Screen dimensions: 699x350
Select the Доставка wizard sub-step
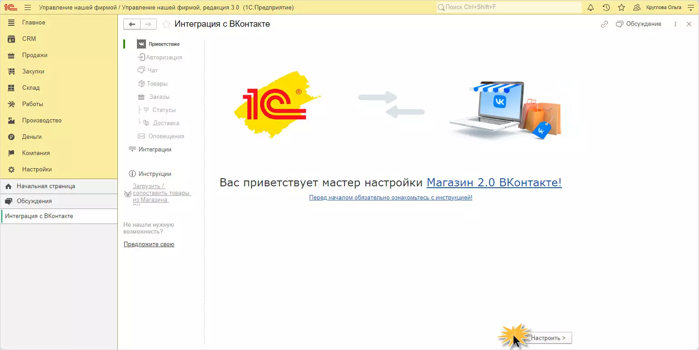[x=161, y=123]
